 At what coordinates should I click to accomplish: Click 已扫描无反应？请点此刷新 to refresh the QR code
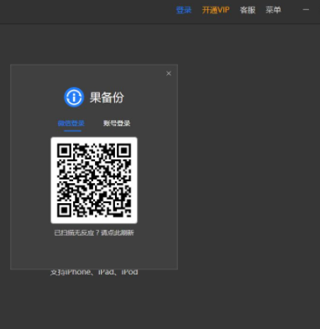[x=94, y=232]
